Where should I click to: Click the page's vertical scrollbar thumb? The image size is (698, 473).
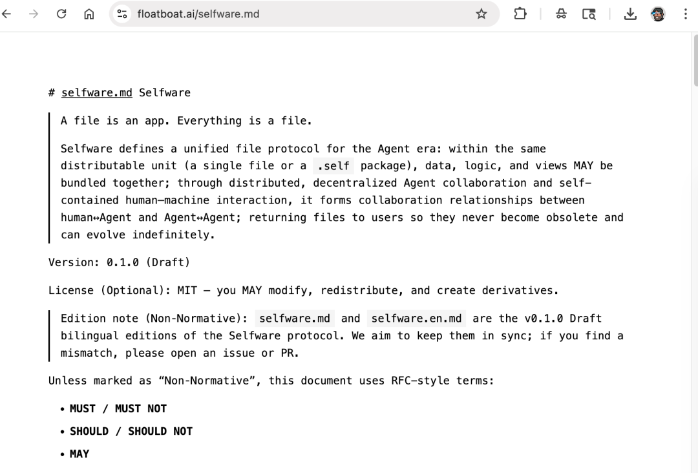(695, 61)
